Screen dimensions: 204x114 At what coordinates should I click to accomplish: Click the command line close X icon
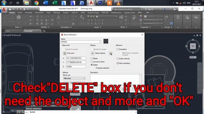(x=19, y=112)
